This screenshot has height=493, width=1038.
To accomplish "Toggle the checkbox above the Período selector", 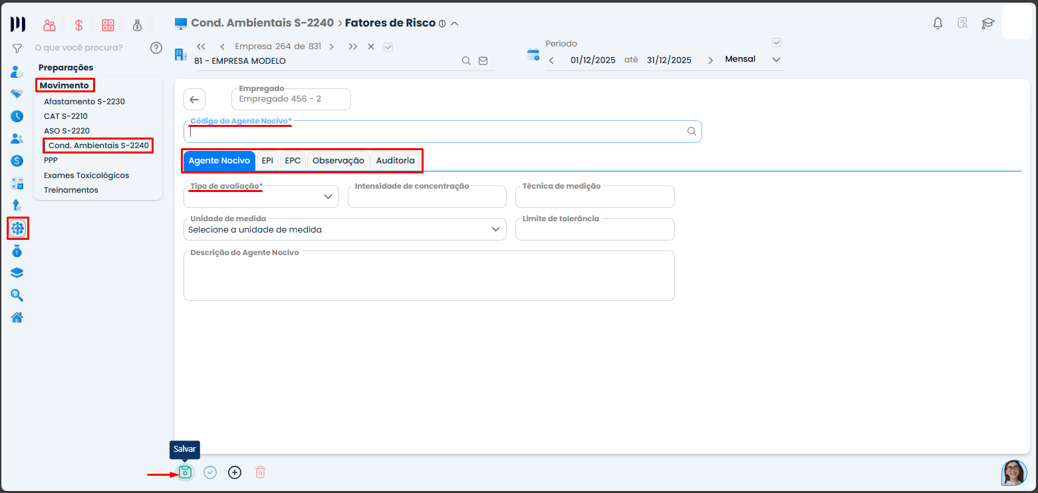I will pos(776,43).
